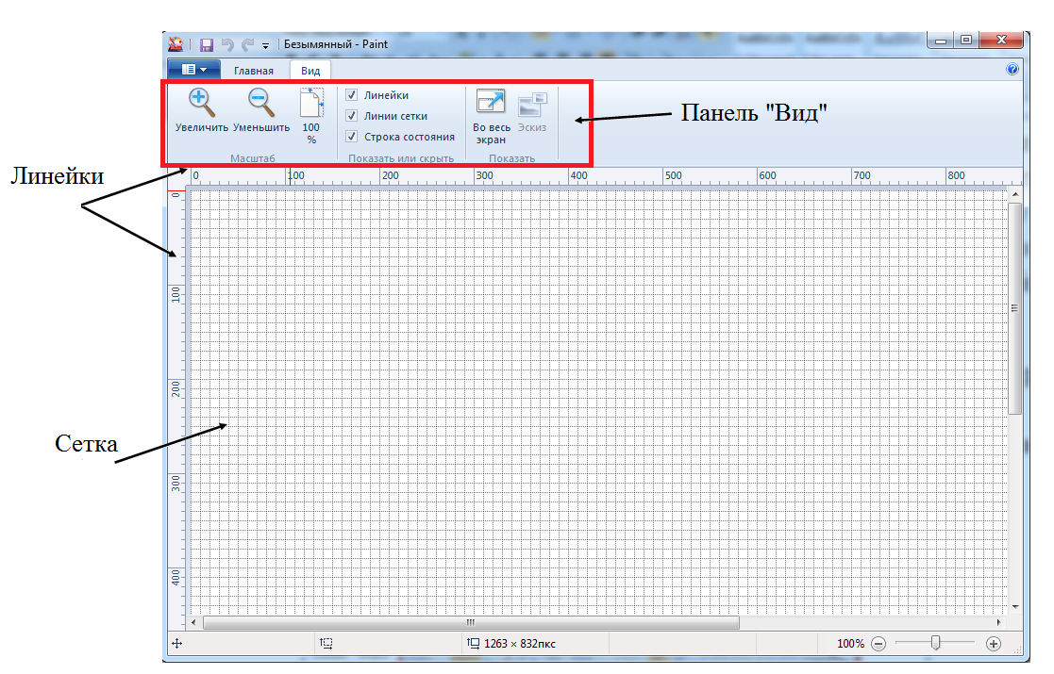Click the Save icon in quick access toolbar
The width and height of the screenshot is (1054, 674).
pos(207,44)
